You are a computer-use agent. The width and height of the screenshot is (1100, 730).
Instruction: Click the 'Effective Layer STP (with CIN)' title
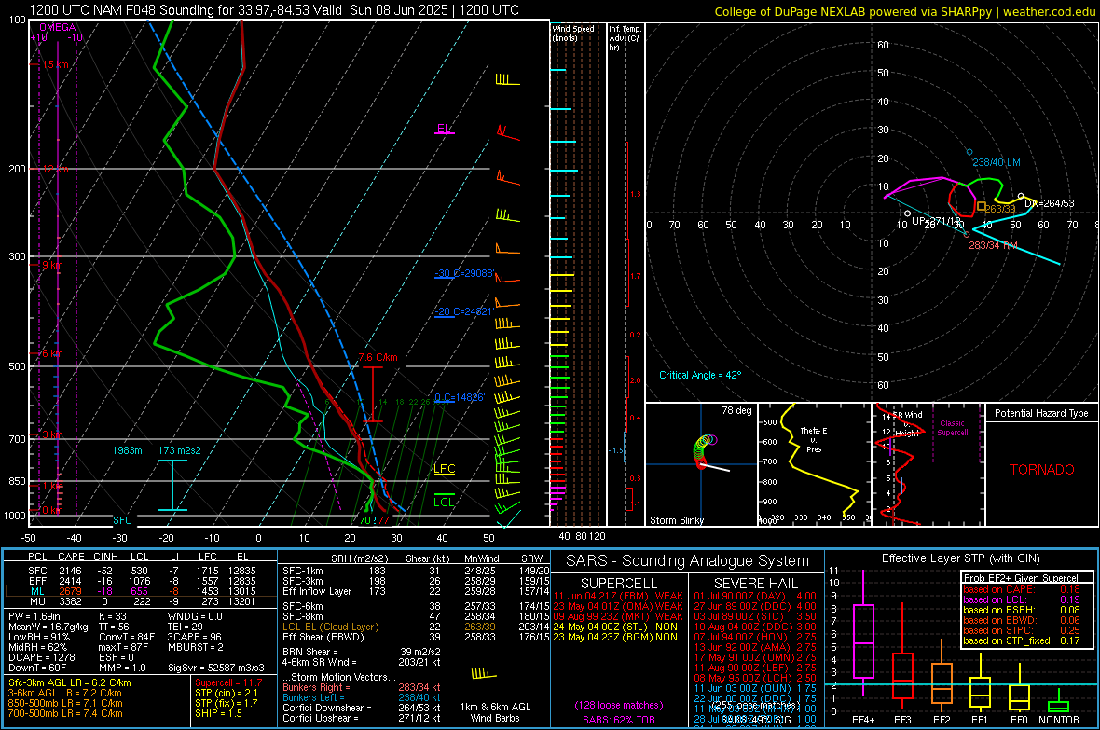960,558
